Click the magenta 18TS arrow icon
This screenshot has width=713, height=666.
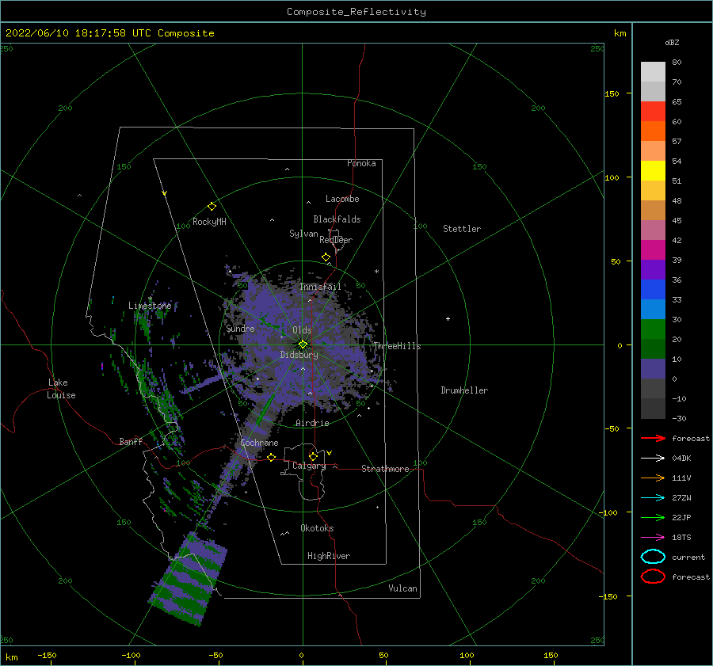pos(653,538)
